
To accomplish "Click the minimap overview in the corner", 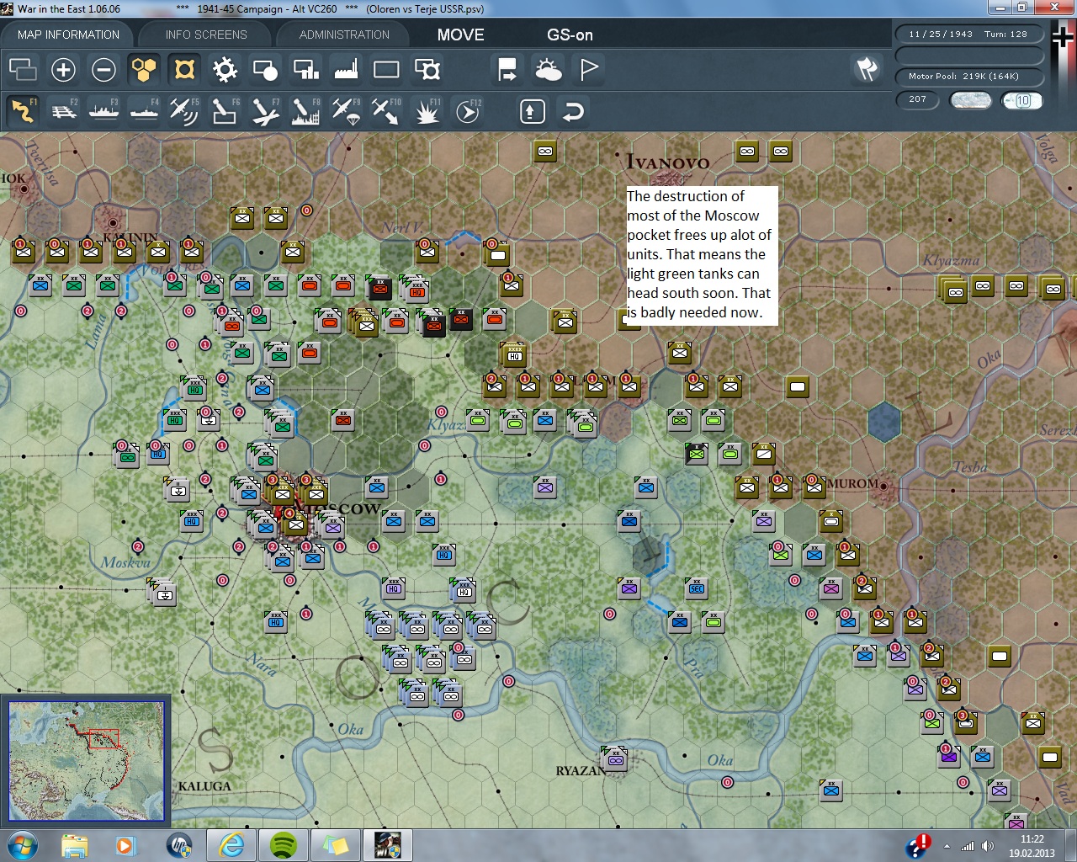I will [x=86, y=760].
